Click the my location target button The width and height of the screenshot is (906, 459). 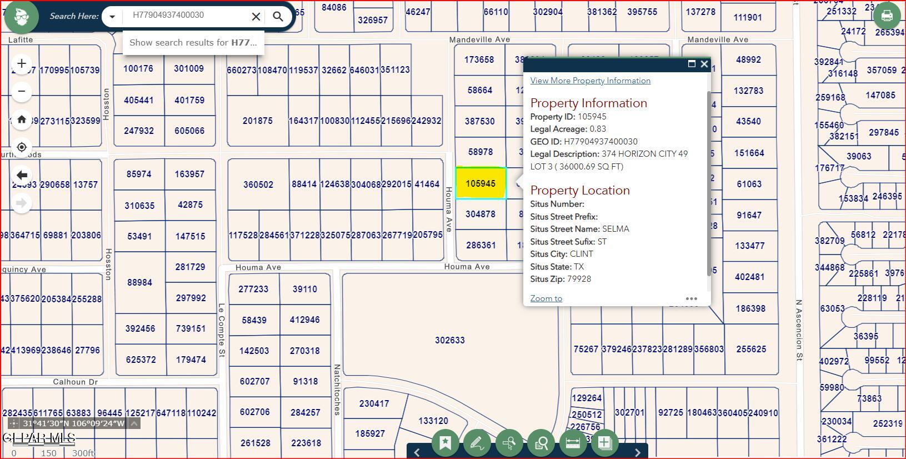22,147
